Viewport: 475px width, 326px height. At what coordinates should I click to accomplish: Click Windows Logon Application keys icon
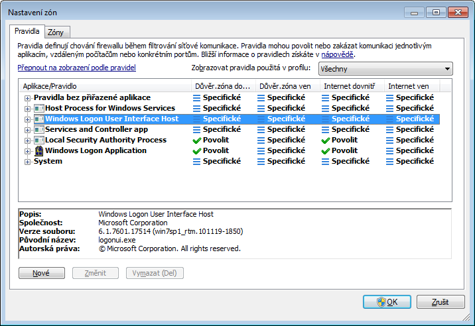point(38,150)
